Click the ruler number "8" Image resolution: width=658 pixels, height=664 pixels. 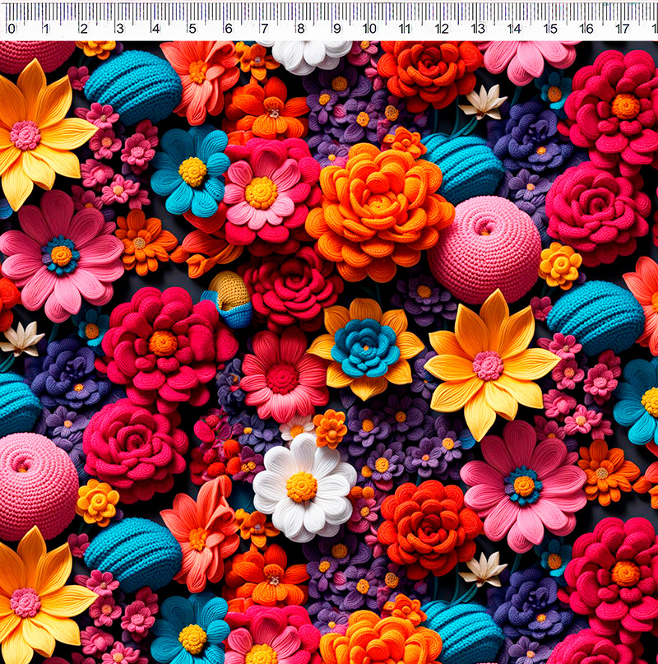(x=301, y=29)
